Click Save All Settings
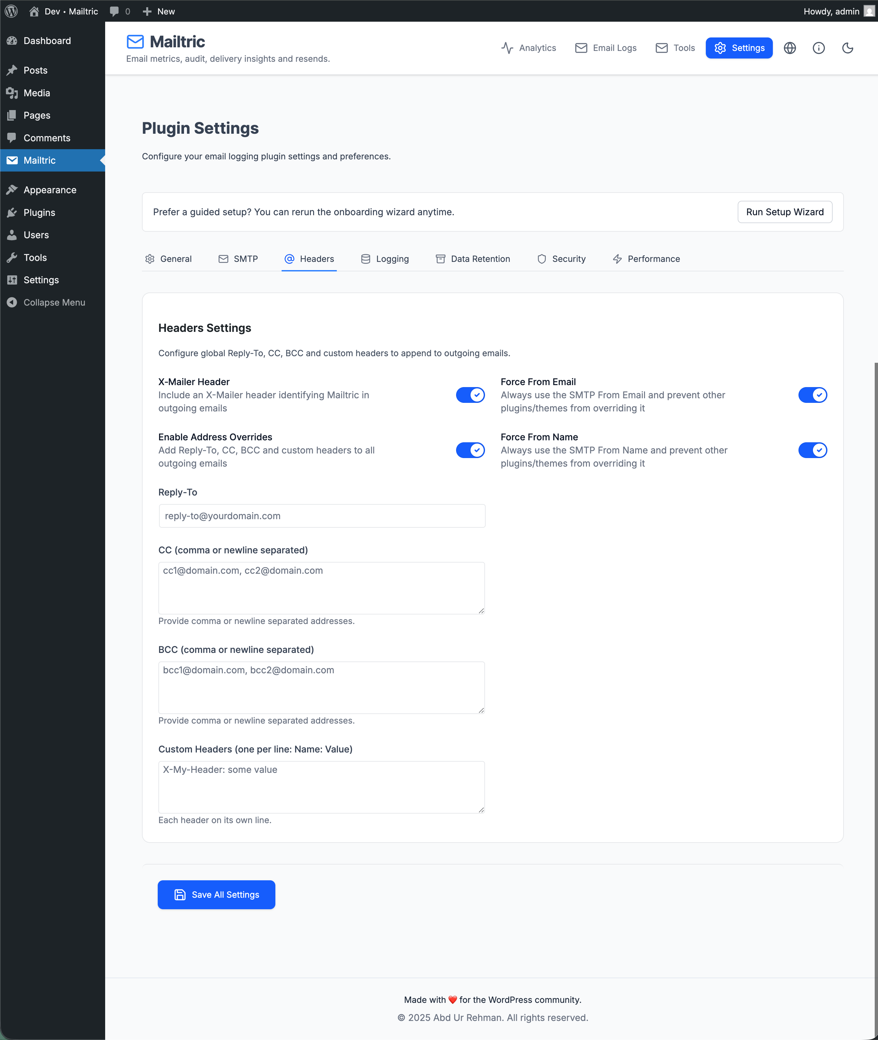Image resolution: width=878 pixels, height=1040 pixels. click(216, 894)
